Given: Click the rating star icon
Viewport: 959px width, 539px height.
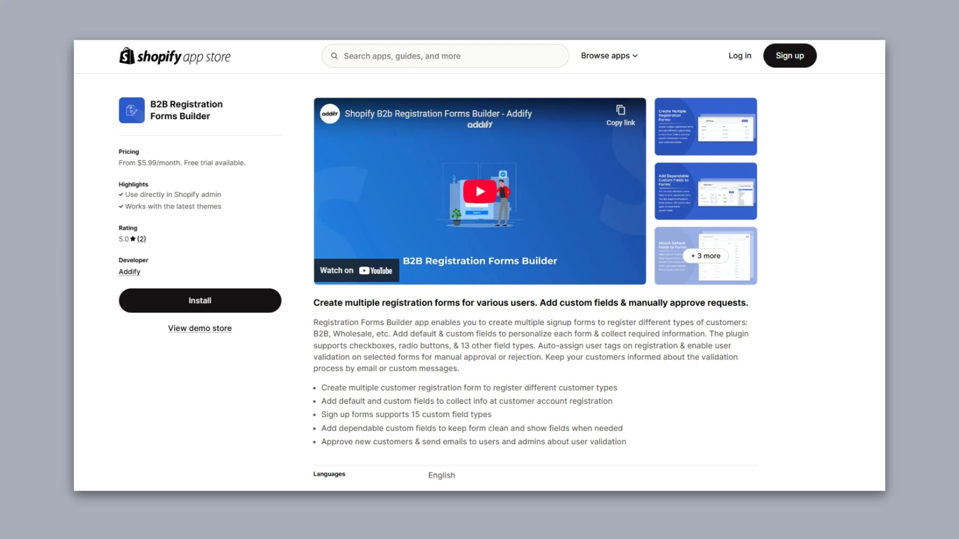Looking at the screenshot, I should tap(133, 239).
